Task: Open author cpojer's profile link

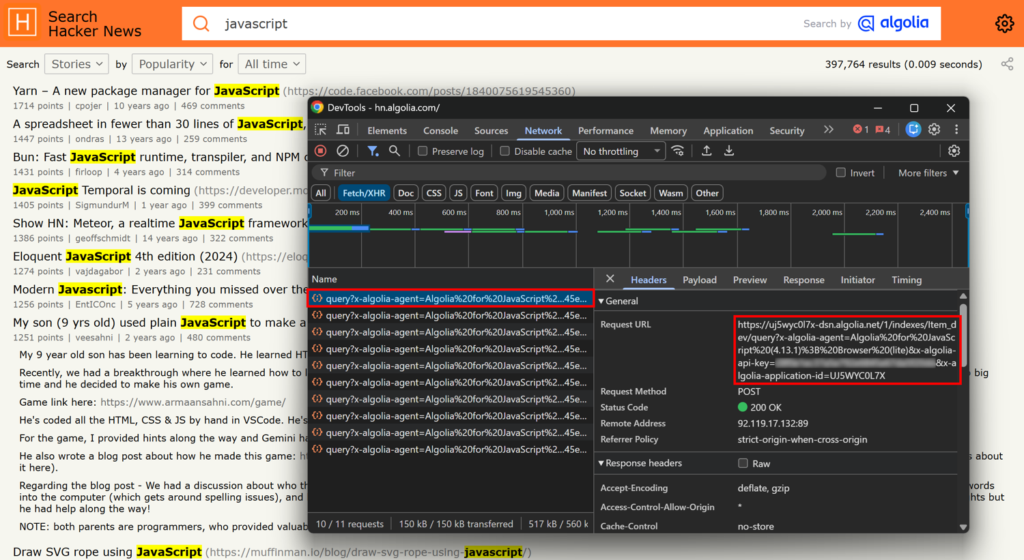Action: coord(88,106)
